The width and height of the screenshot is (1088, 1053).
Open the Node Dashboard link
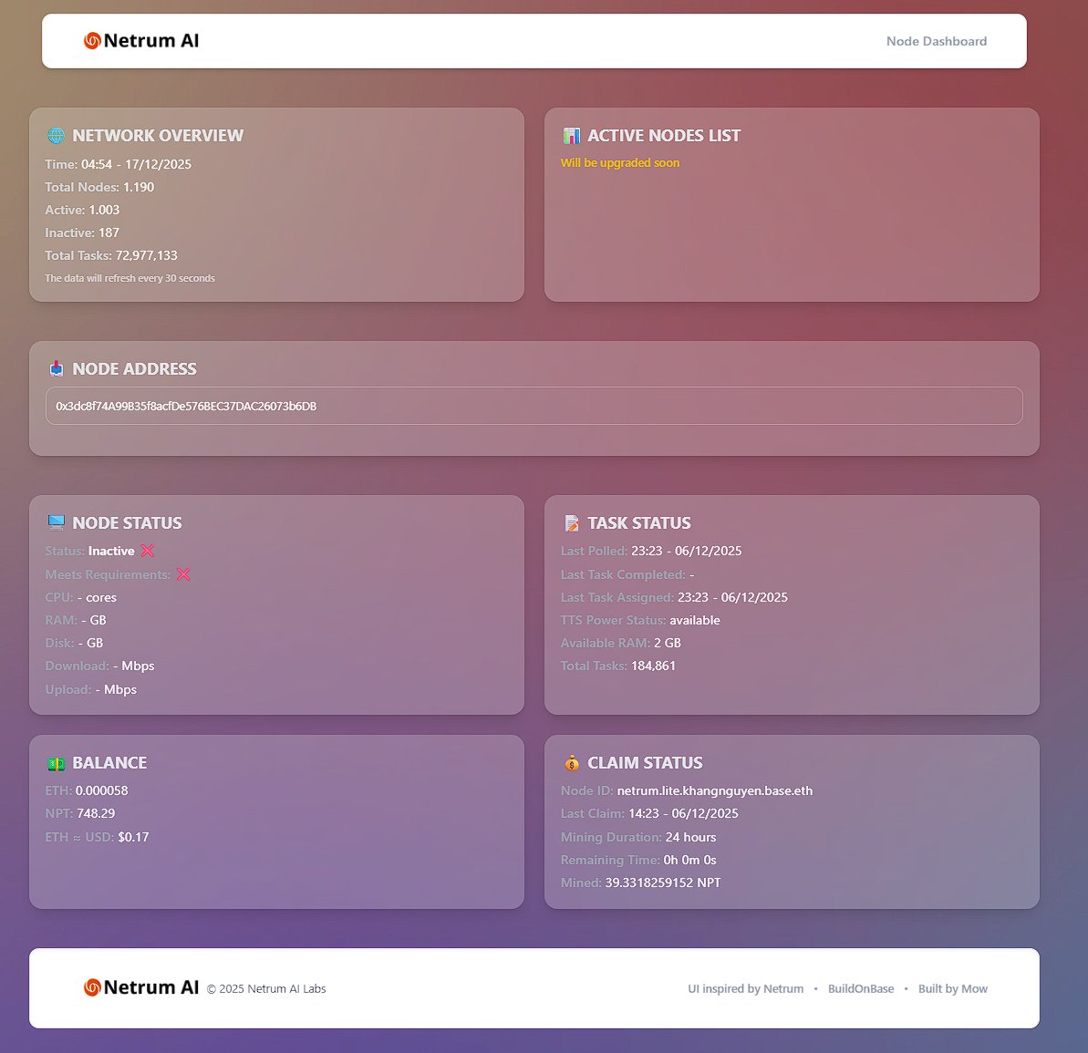(937, 41)
